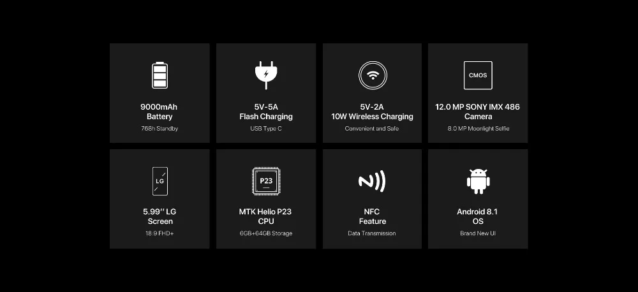Click the 6GB+64GB Storage subtitle
The height and width of the screenshot is (292, 638).
pyautogui.click(x=265, y=233)
